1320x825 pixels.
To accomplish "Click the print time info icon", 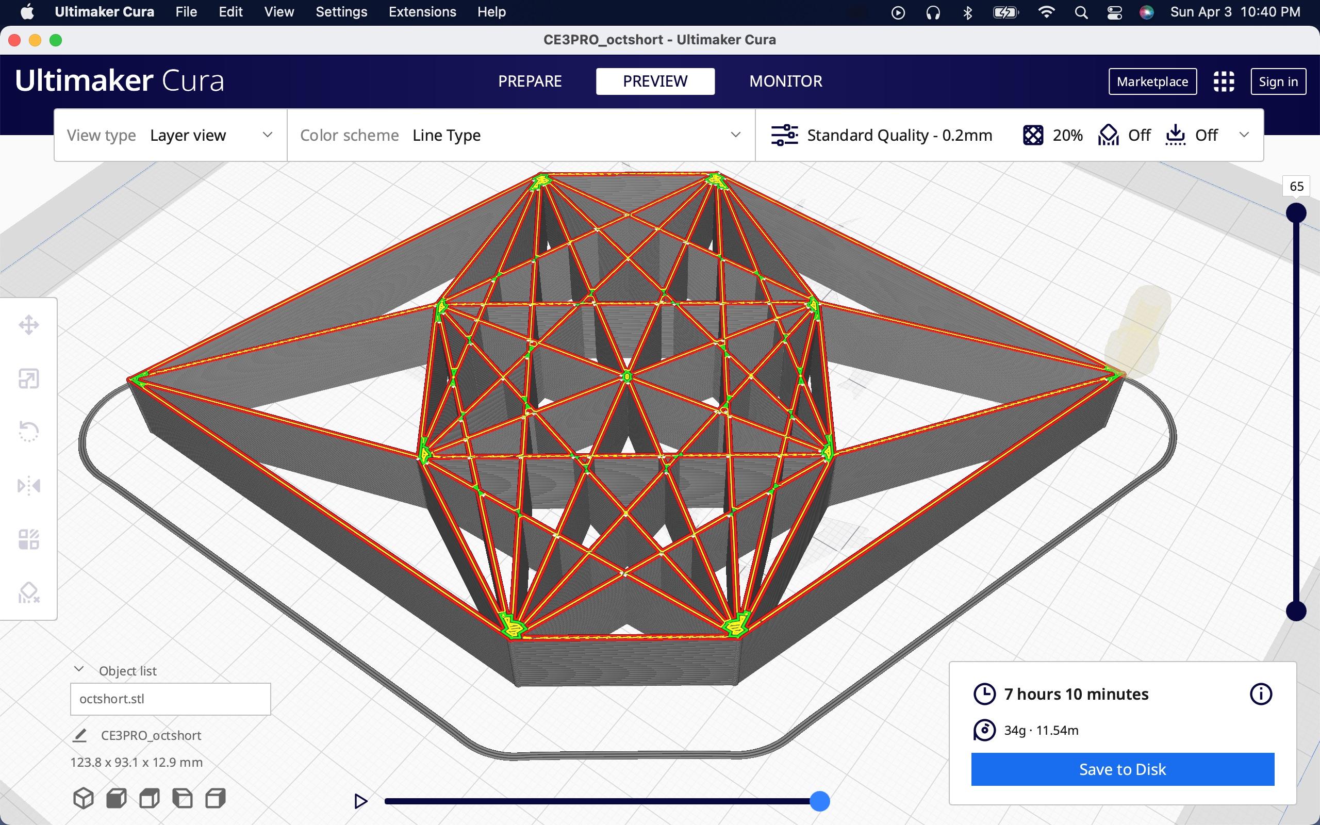I will [x=1261, y=694].
